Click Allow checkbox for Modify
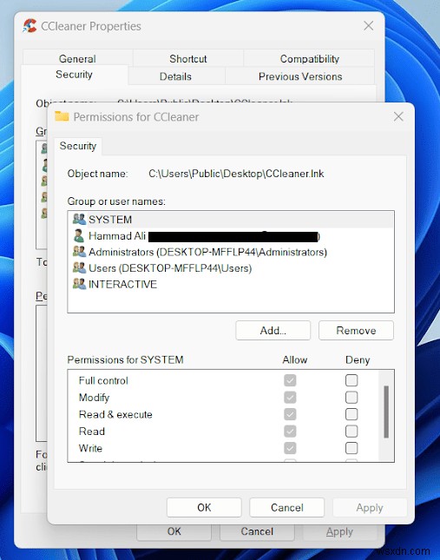The width and height of the screenshot is (440, 560). click(290, 397)
